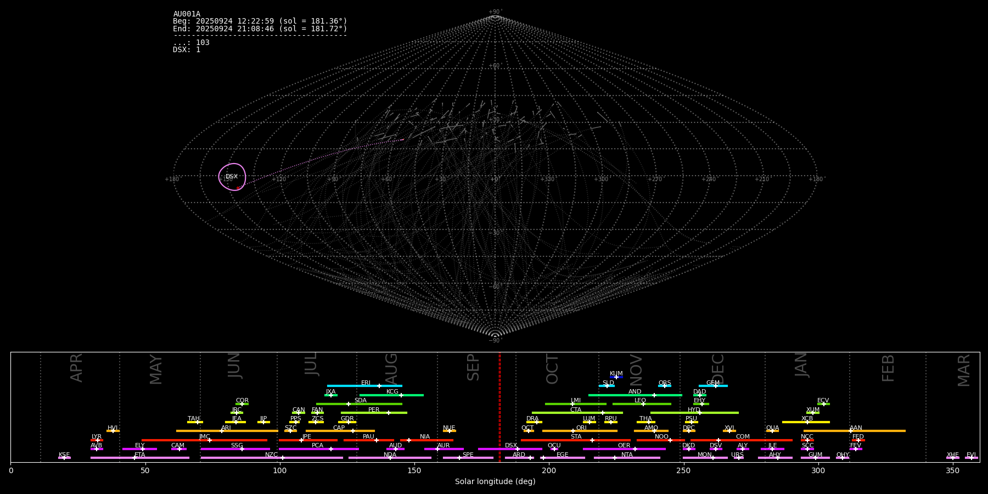Select the STA red shower bar
This screenshot has width=988, height=494.
coord(576,440)
